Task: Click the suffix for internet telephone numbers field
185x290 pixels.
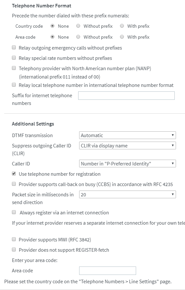Action: (126, 96)
